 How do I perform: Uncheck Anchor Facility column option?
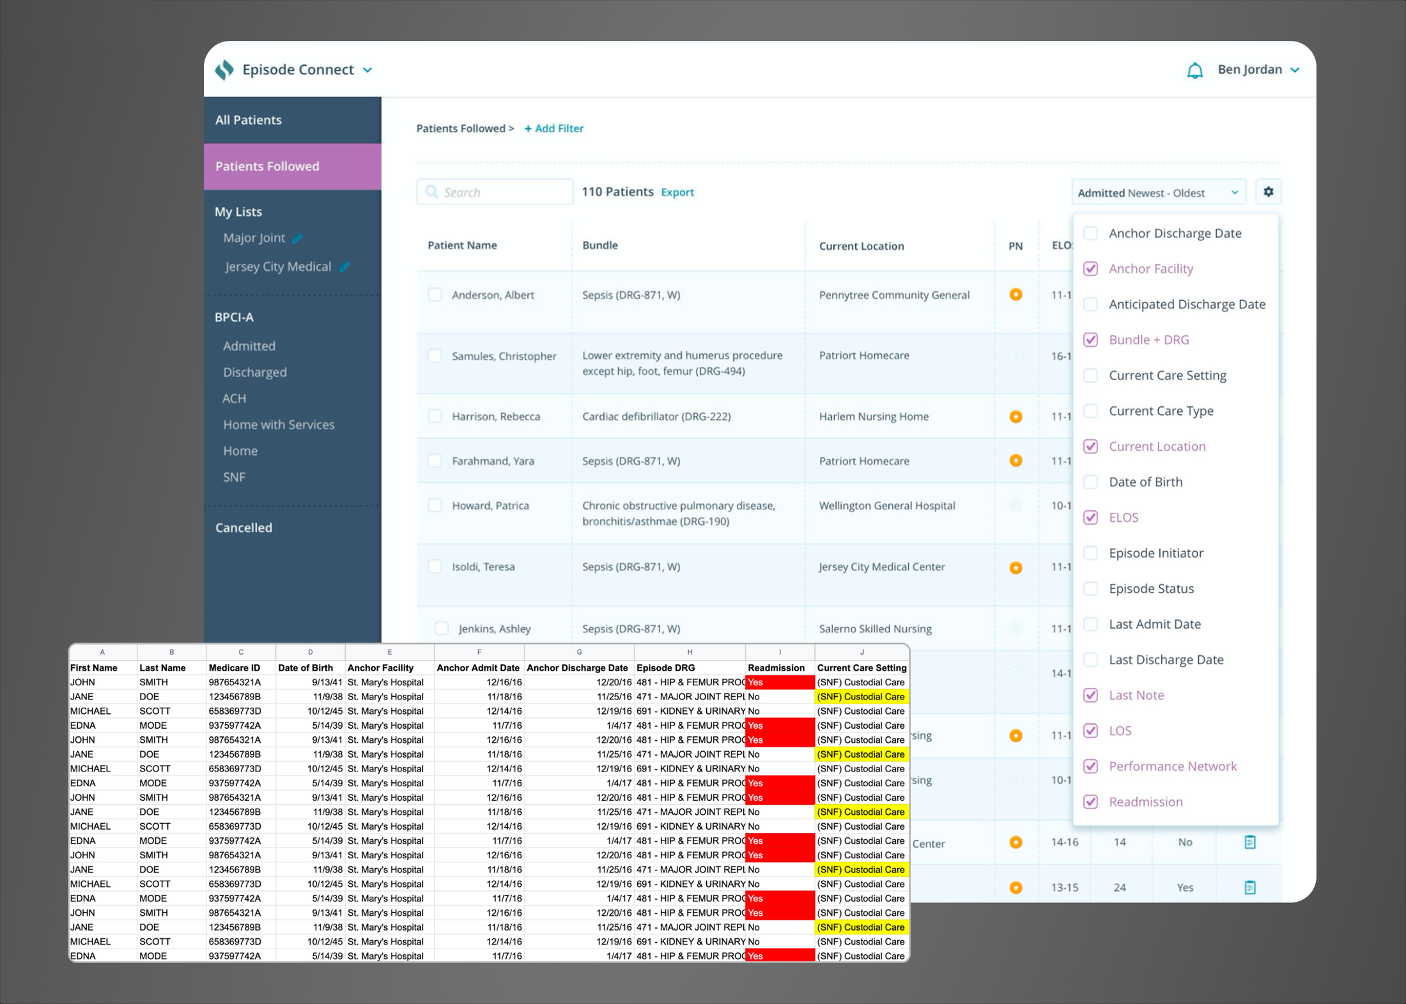1091,269
